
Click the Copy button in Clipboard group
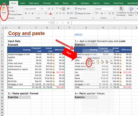point(11,11)
